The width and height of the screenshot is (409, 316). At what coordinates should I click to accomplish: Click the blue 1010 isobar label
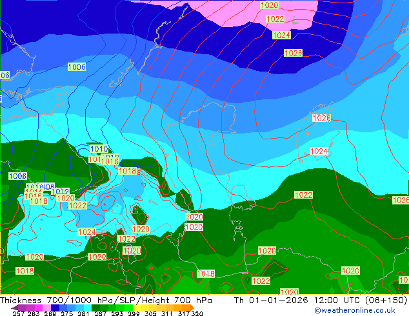point(99,149)
